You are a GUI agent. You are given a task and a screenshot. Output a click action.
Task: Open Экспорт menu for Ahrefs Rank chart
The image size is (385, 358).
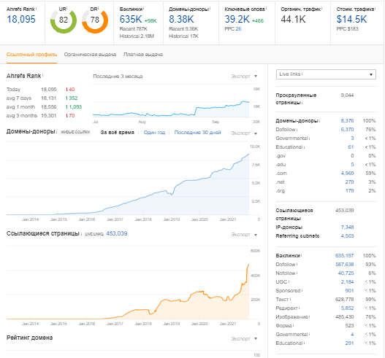point(244,77)
